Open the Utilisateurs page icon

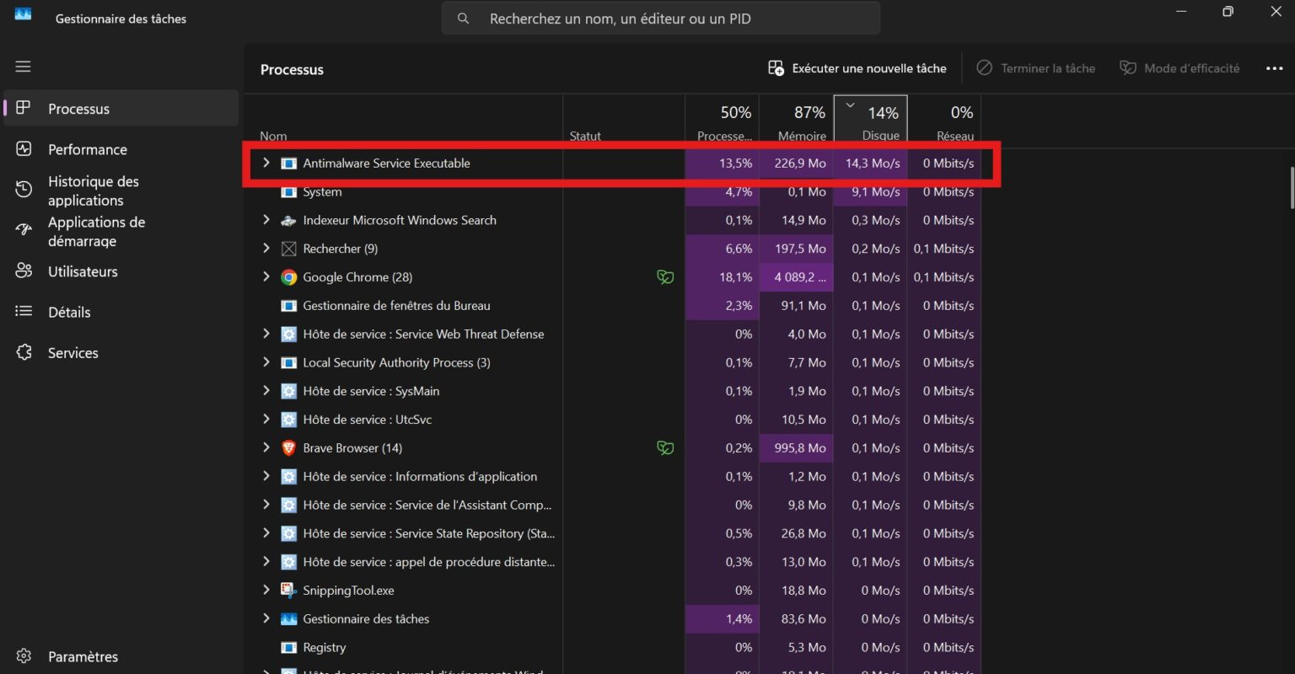point(24,271)
